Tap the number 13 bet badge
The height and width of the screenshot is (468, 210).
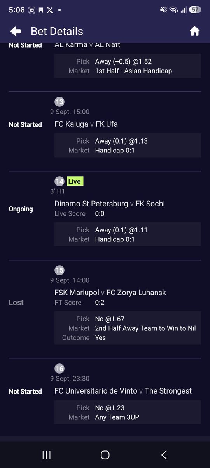(59, 102)
